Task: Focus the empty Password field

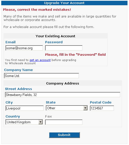Action: click(x=64, y=48)
